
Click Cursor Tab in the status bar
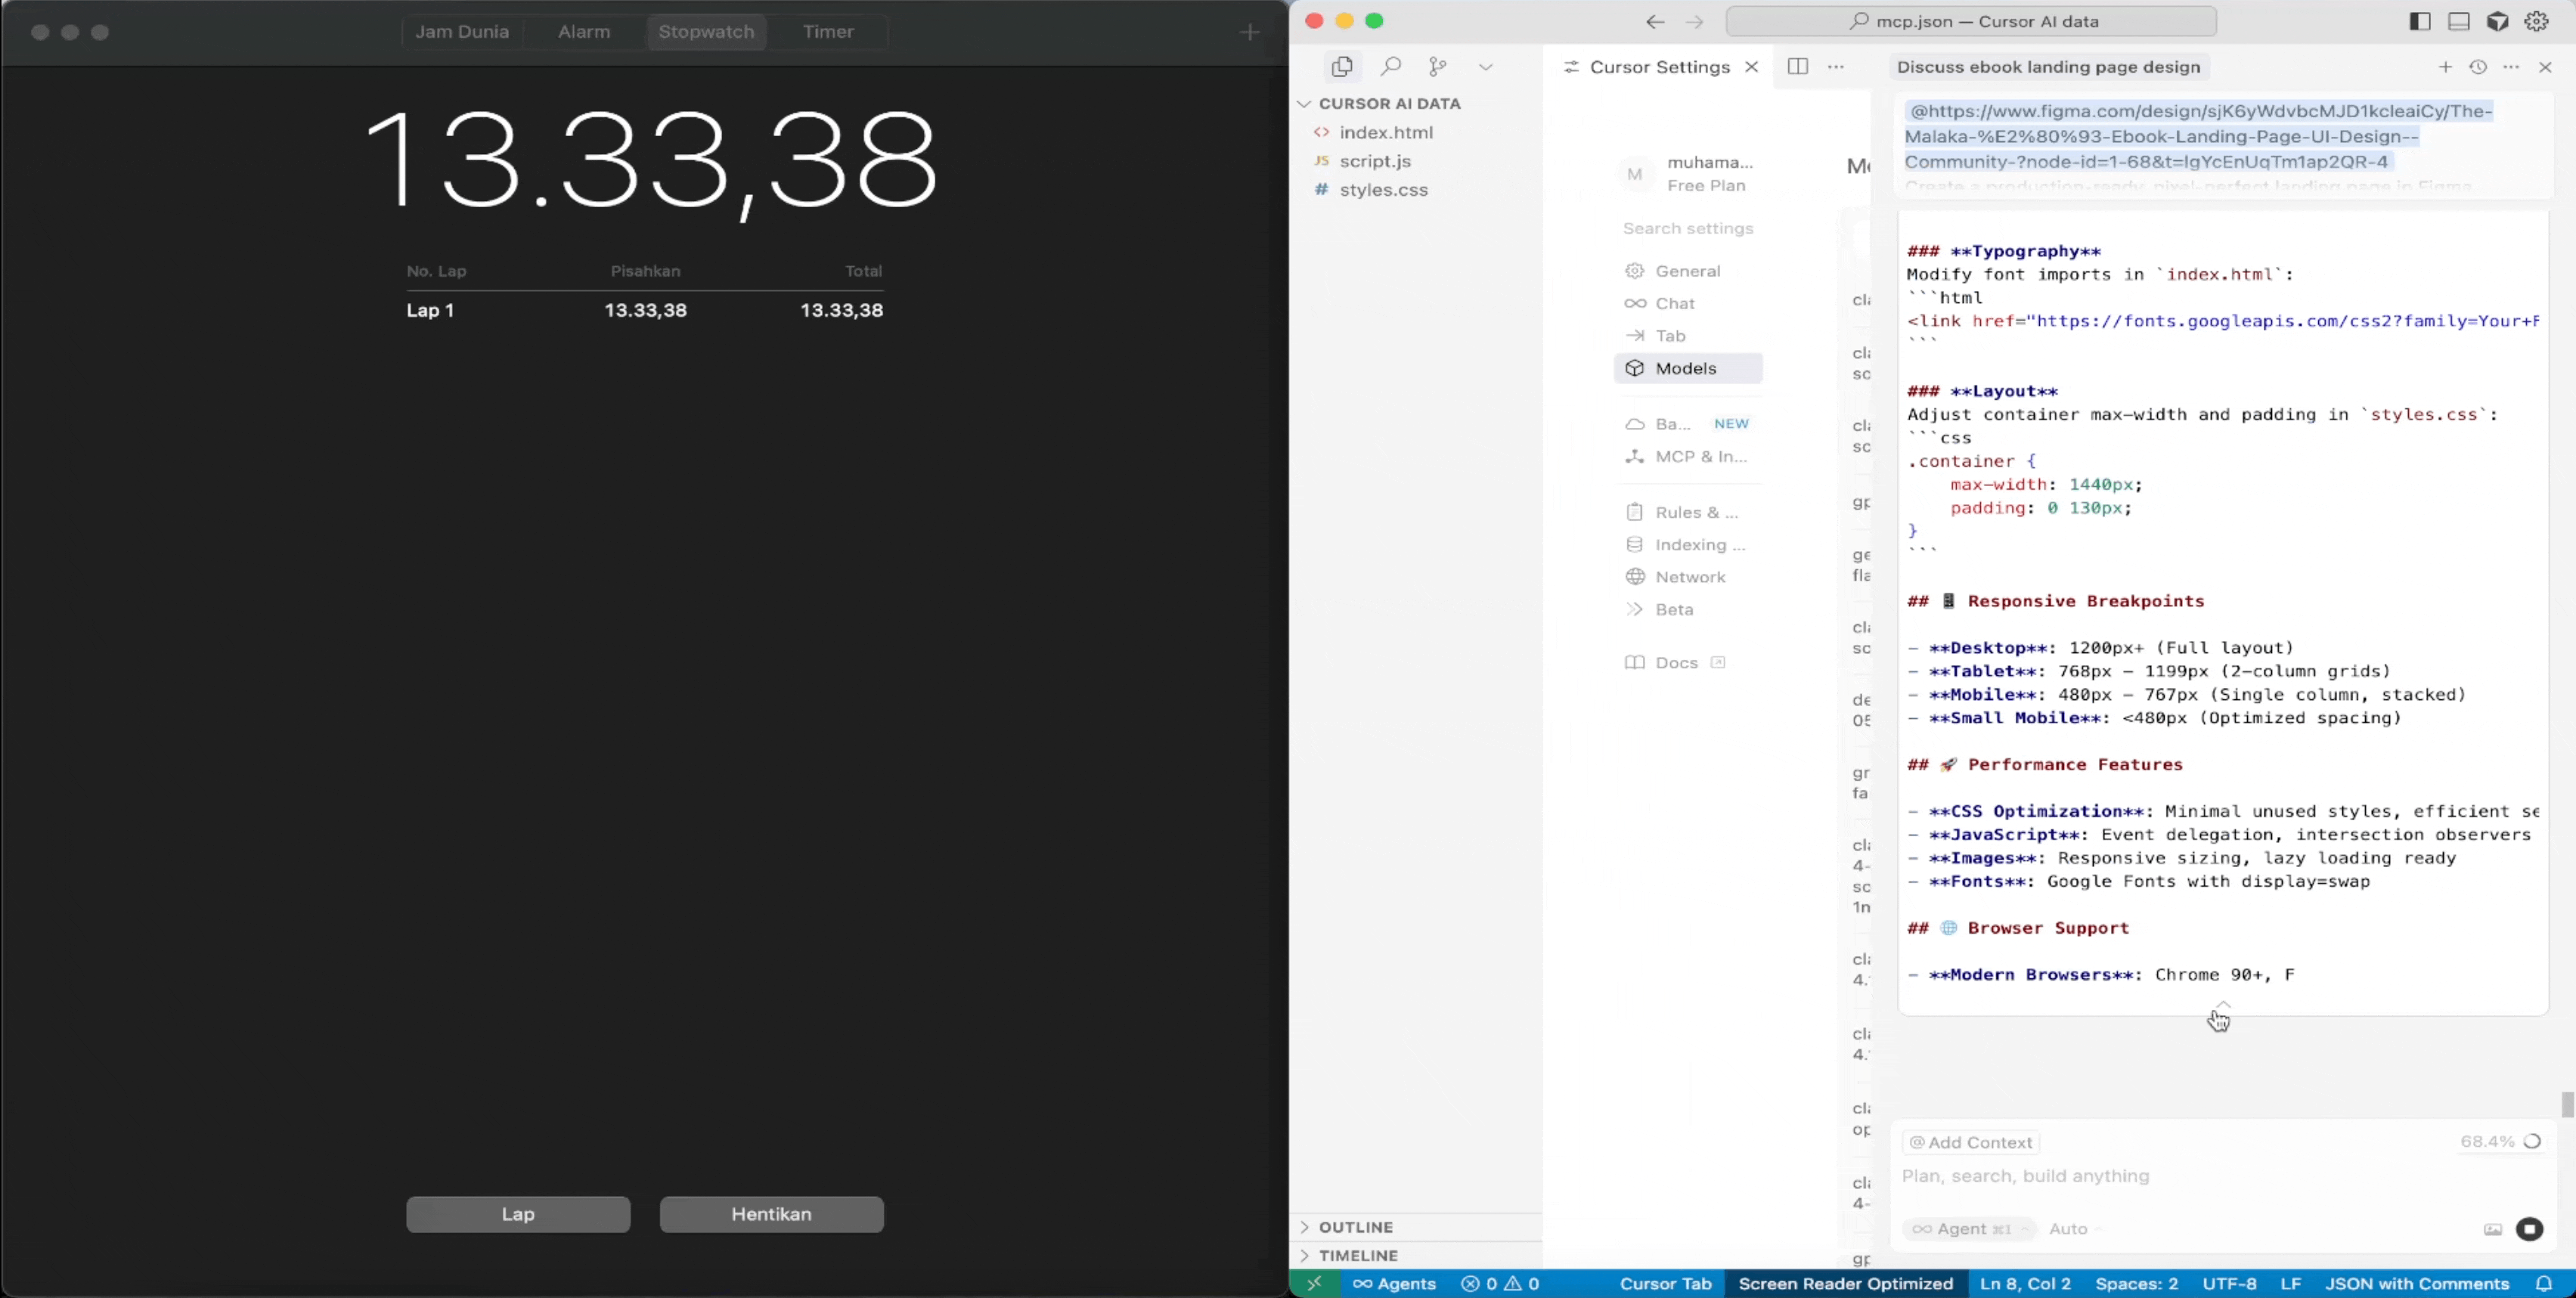click(x=1665, y=1284)
